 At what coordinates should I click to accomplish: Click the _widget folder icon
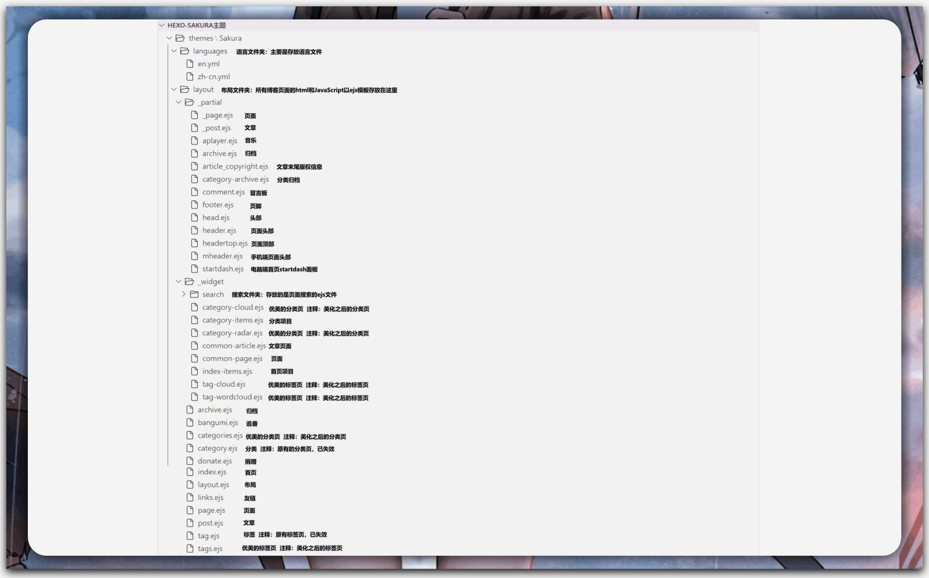[189, 281]
